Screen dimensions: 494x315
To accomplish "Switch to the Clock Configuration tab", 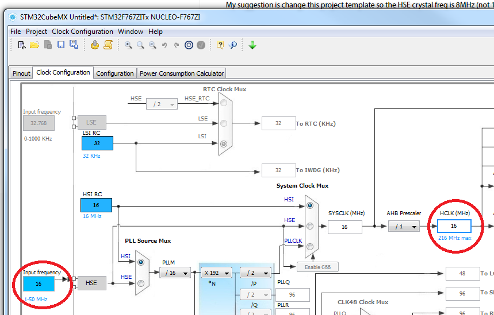I will tap(63, 72).
